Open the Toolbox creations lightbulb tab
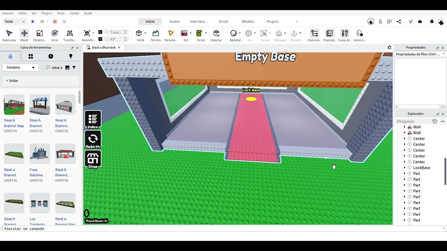 pos(71,56)
